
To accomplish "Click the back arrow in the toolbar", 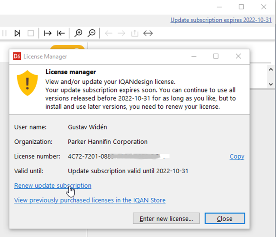I will pyautogui.click(x=108, y=33).
